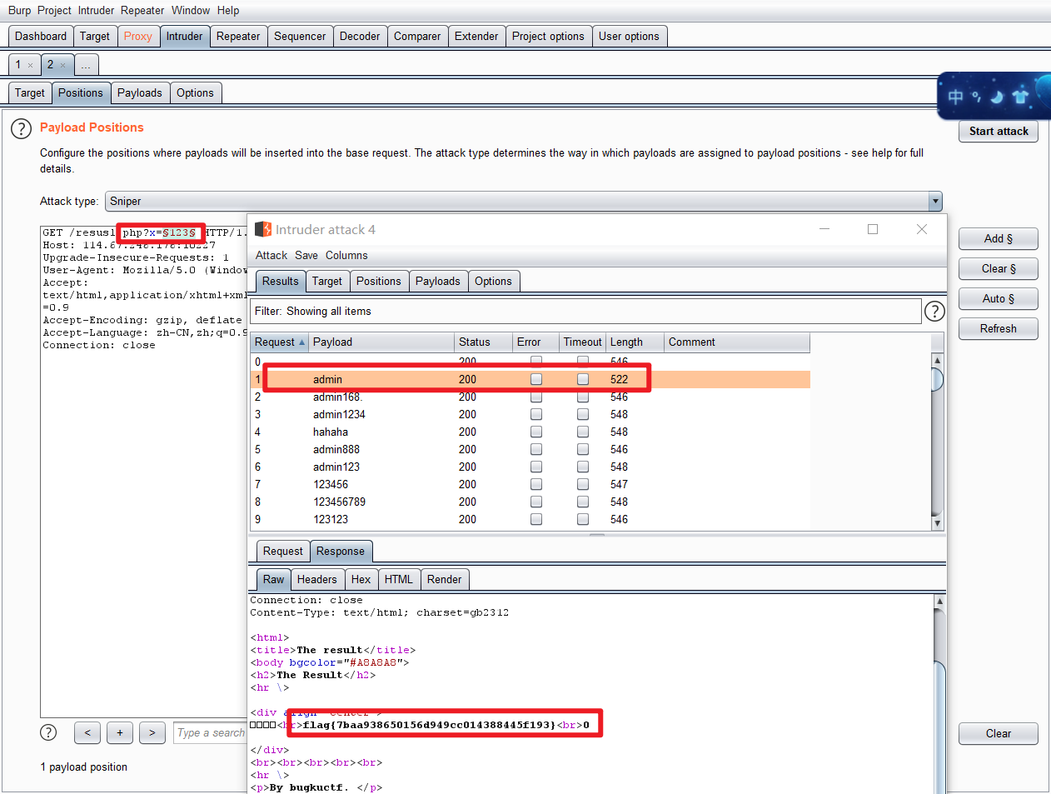Click the response pane scrollbar up arrow

pyautogui.click(x=939, y=601)
